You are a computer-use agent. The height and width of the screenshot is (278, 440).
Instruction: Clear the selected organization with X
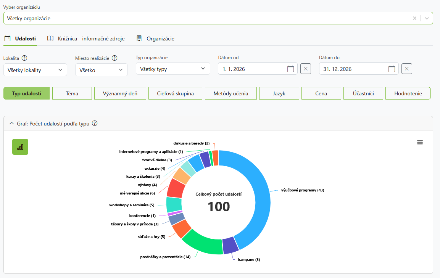pos(414,18)
